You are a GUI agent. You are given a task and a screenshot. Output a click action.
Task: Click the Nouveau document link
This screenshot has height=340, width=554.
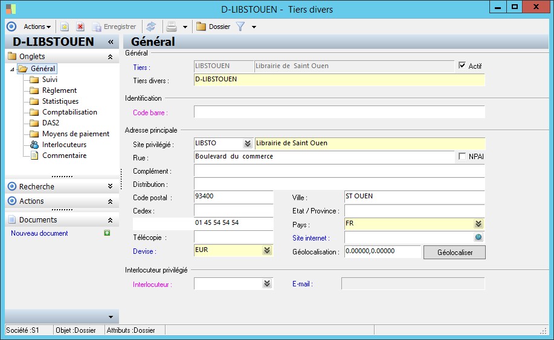[x=39, y=233]
